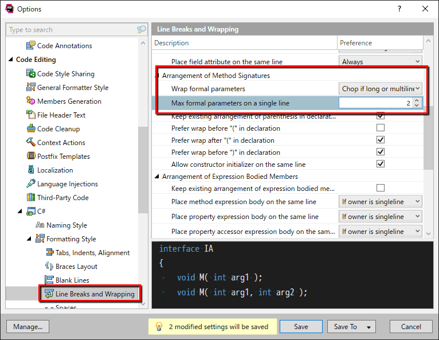Click the Preference column header
The width and height of the screenshot is (439, 340).
(x=380, y=43)
